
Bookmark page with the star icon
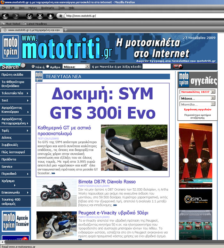click(60, 16)
